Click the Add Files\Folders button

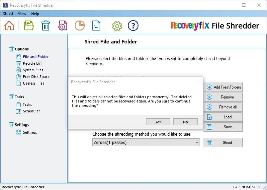(x=223, y=87)
